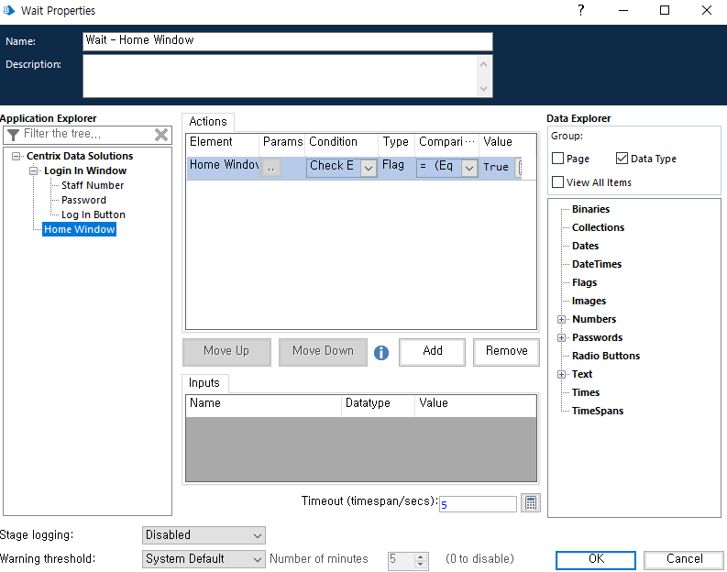
Task: Select DateTimes in Data Explorer
Action: point(597,264)
